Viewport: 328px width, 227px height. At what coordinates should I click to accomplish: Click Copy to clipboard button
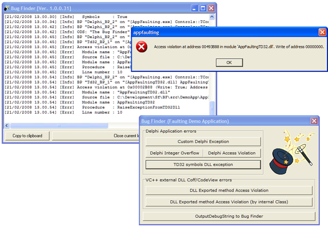click(x=27, y=136)
